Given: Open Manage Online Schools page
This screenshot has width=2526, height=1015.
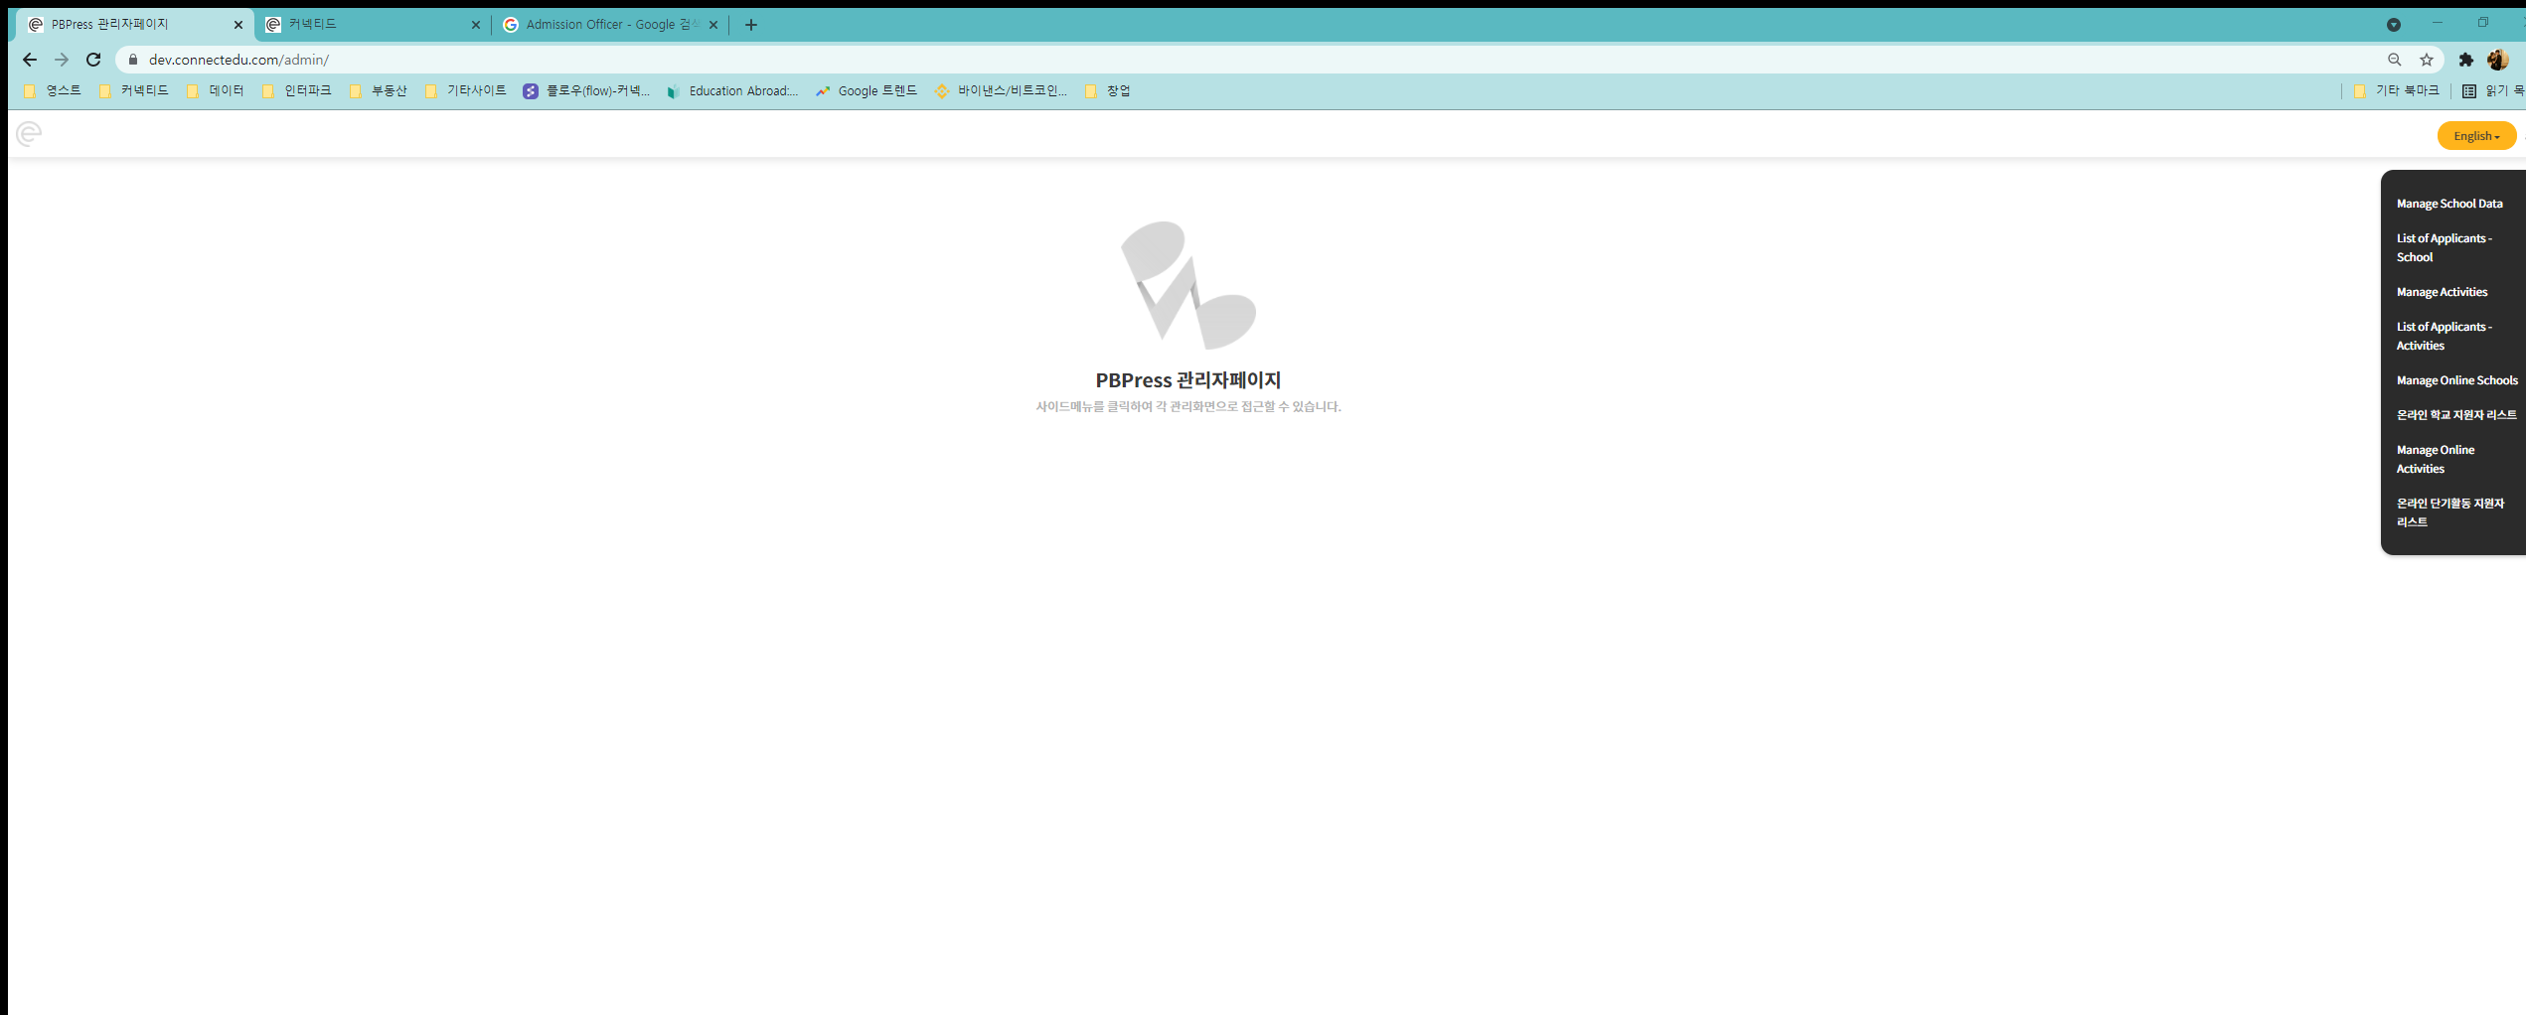Looking at the screenshot, I should (x=2455, y=380).
